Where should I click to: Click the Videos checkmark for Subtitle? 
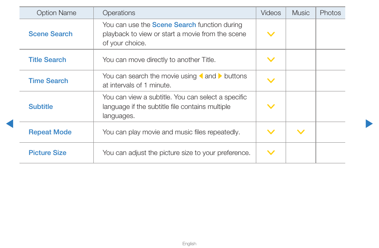click(271, 107)
